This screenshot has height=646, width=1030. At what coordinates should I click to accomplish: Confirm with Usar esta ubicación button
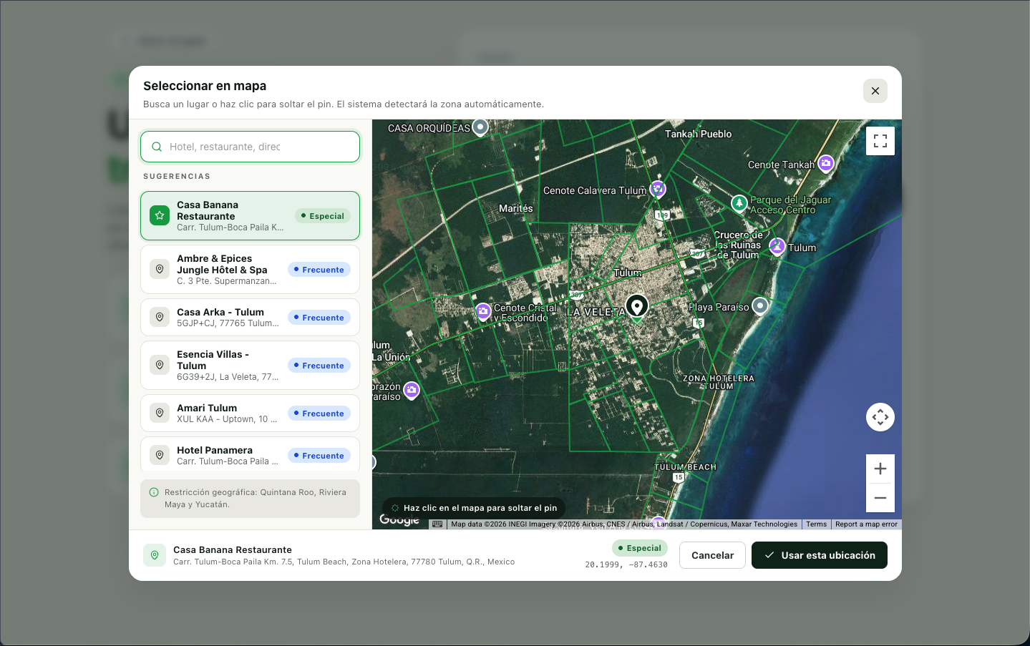point(819,555)
